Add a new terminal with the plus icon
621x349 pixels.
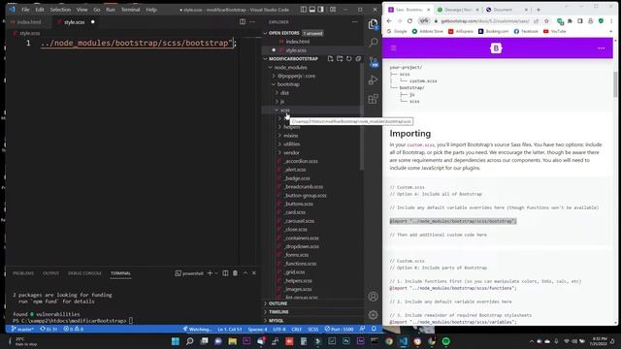(210, 273)
